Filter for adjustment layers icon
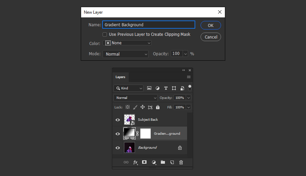Screen dimensions: 306x176 pyautogui.click(x=157, y=88)
